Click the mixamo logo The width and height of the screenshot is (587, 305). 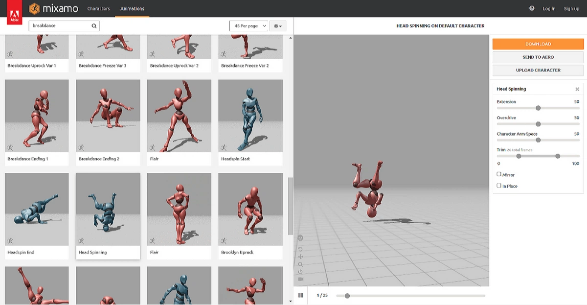tap(49, 9)
